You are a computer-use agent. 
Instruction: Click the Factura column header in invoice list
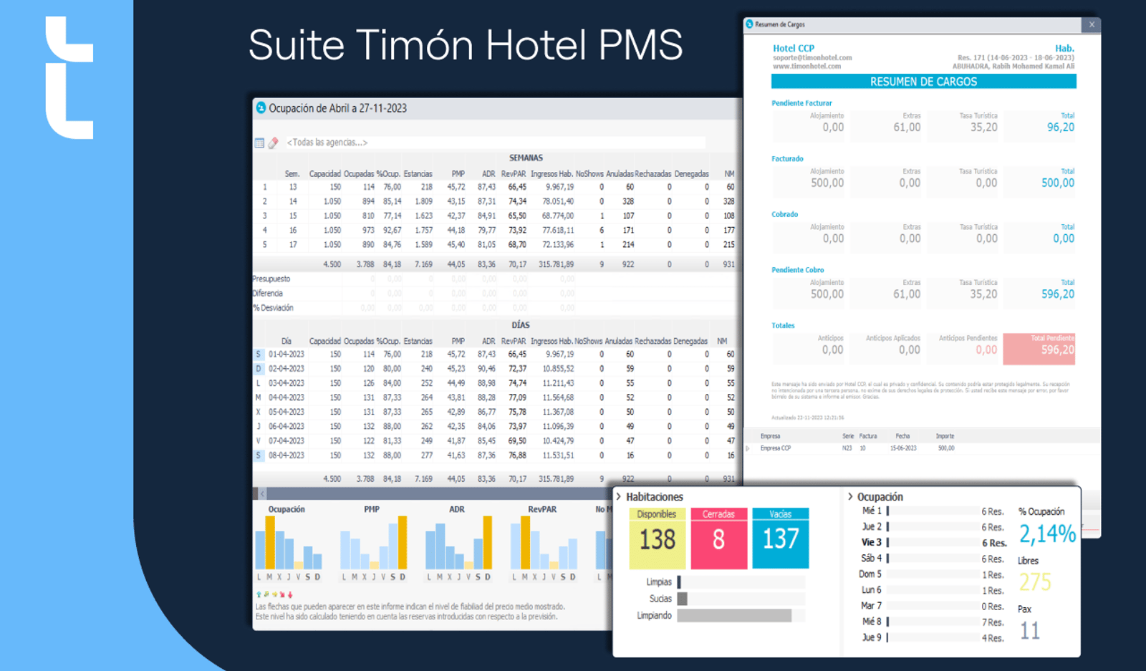[868, 436]
